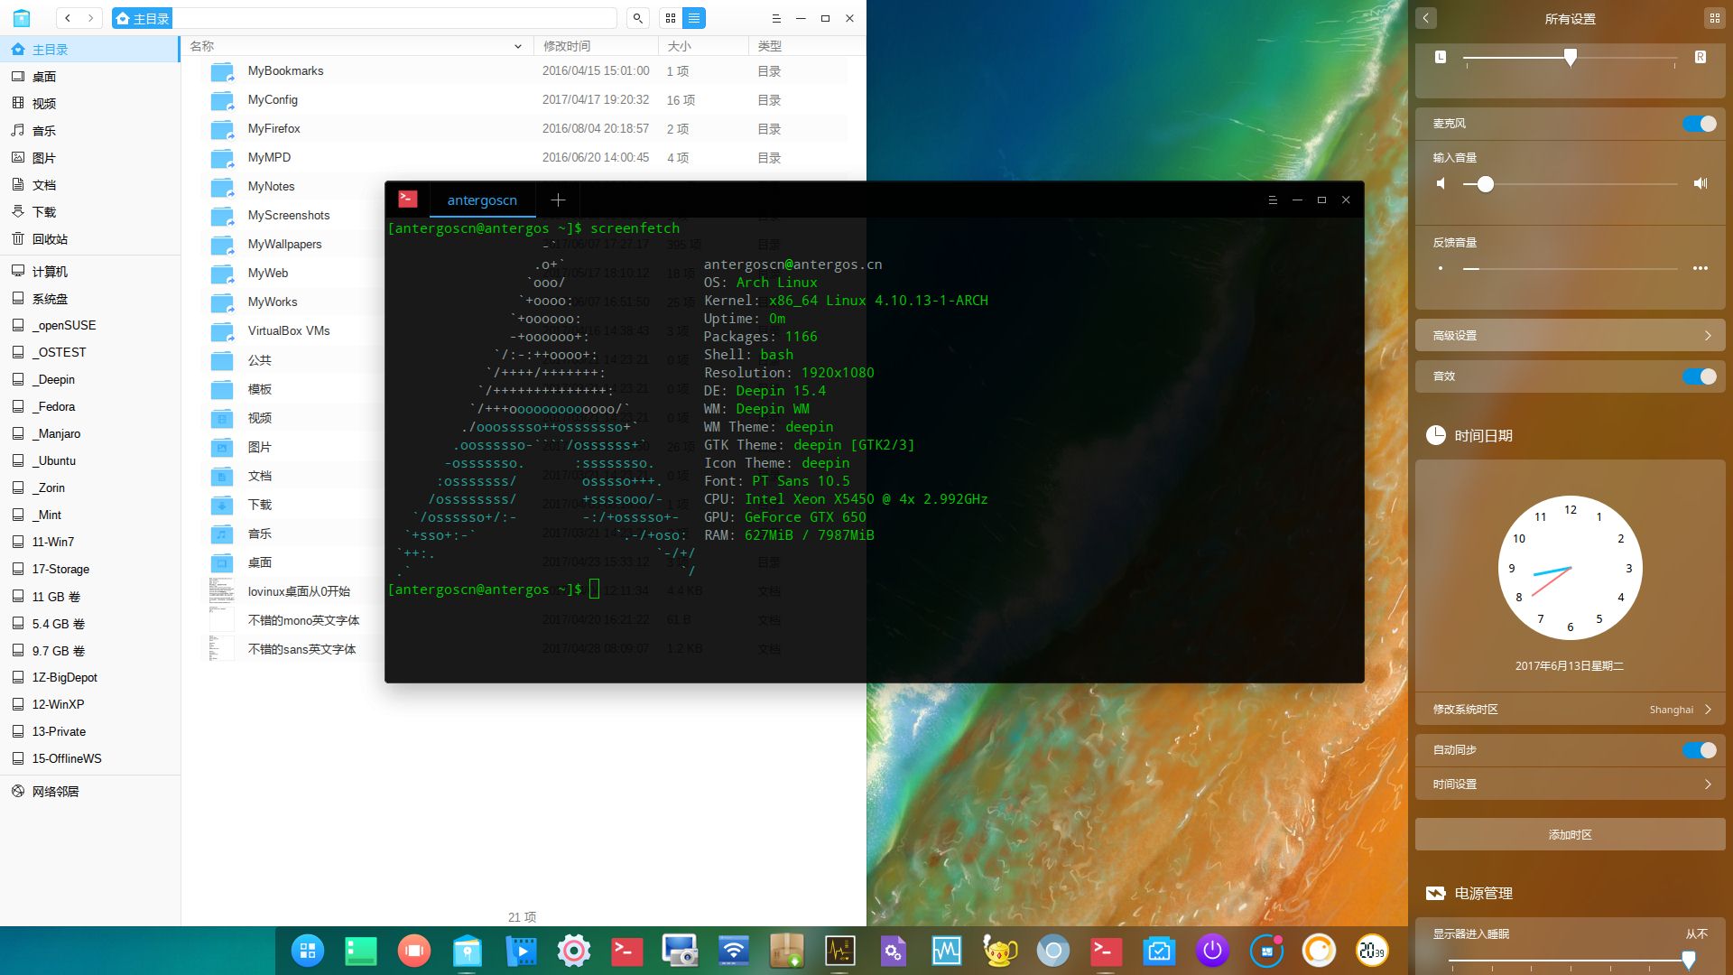The height and width of the screenshot is (975, 1733).
Task: Open the first red terminal dock icon
Action: point(627,950)
